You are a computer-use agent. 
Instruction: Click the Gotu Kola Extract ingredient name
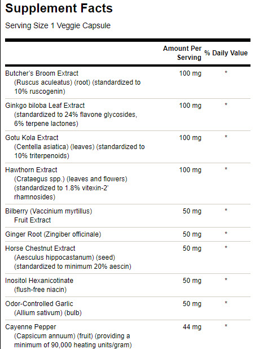click(x=32, y=138)
